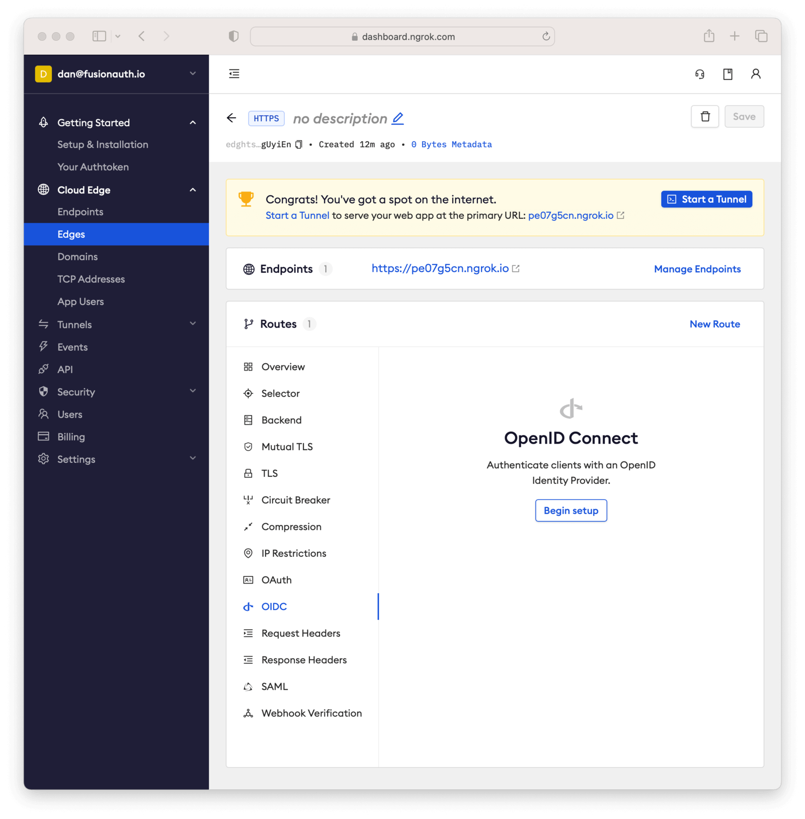The height and width of the screenshot is (819, 805).
Task: Edit description with the pencil icon
Action: (398, 119)
